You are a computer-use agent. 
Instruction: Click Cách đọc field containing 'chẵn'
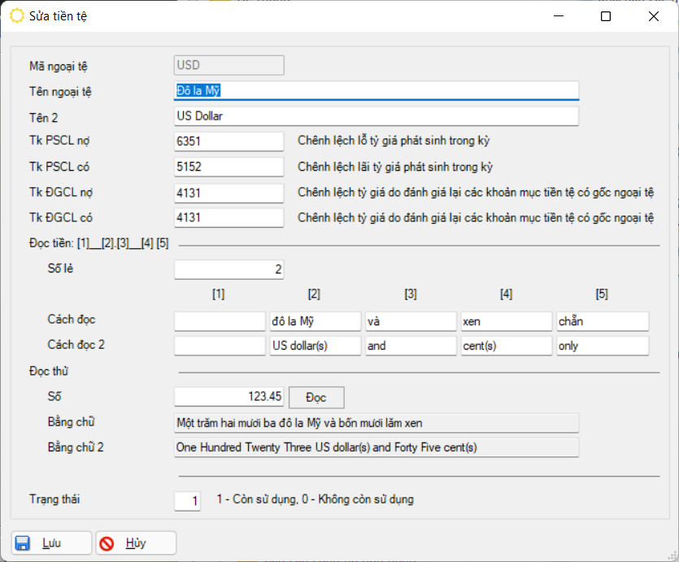(603, 321)
